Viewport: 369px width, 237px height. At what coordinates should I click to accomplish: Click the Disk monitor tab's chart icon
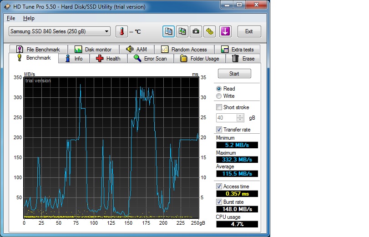78,49
